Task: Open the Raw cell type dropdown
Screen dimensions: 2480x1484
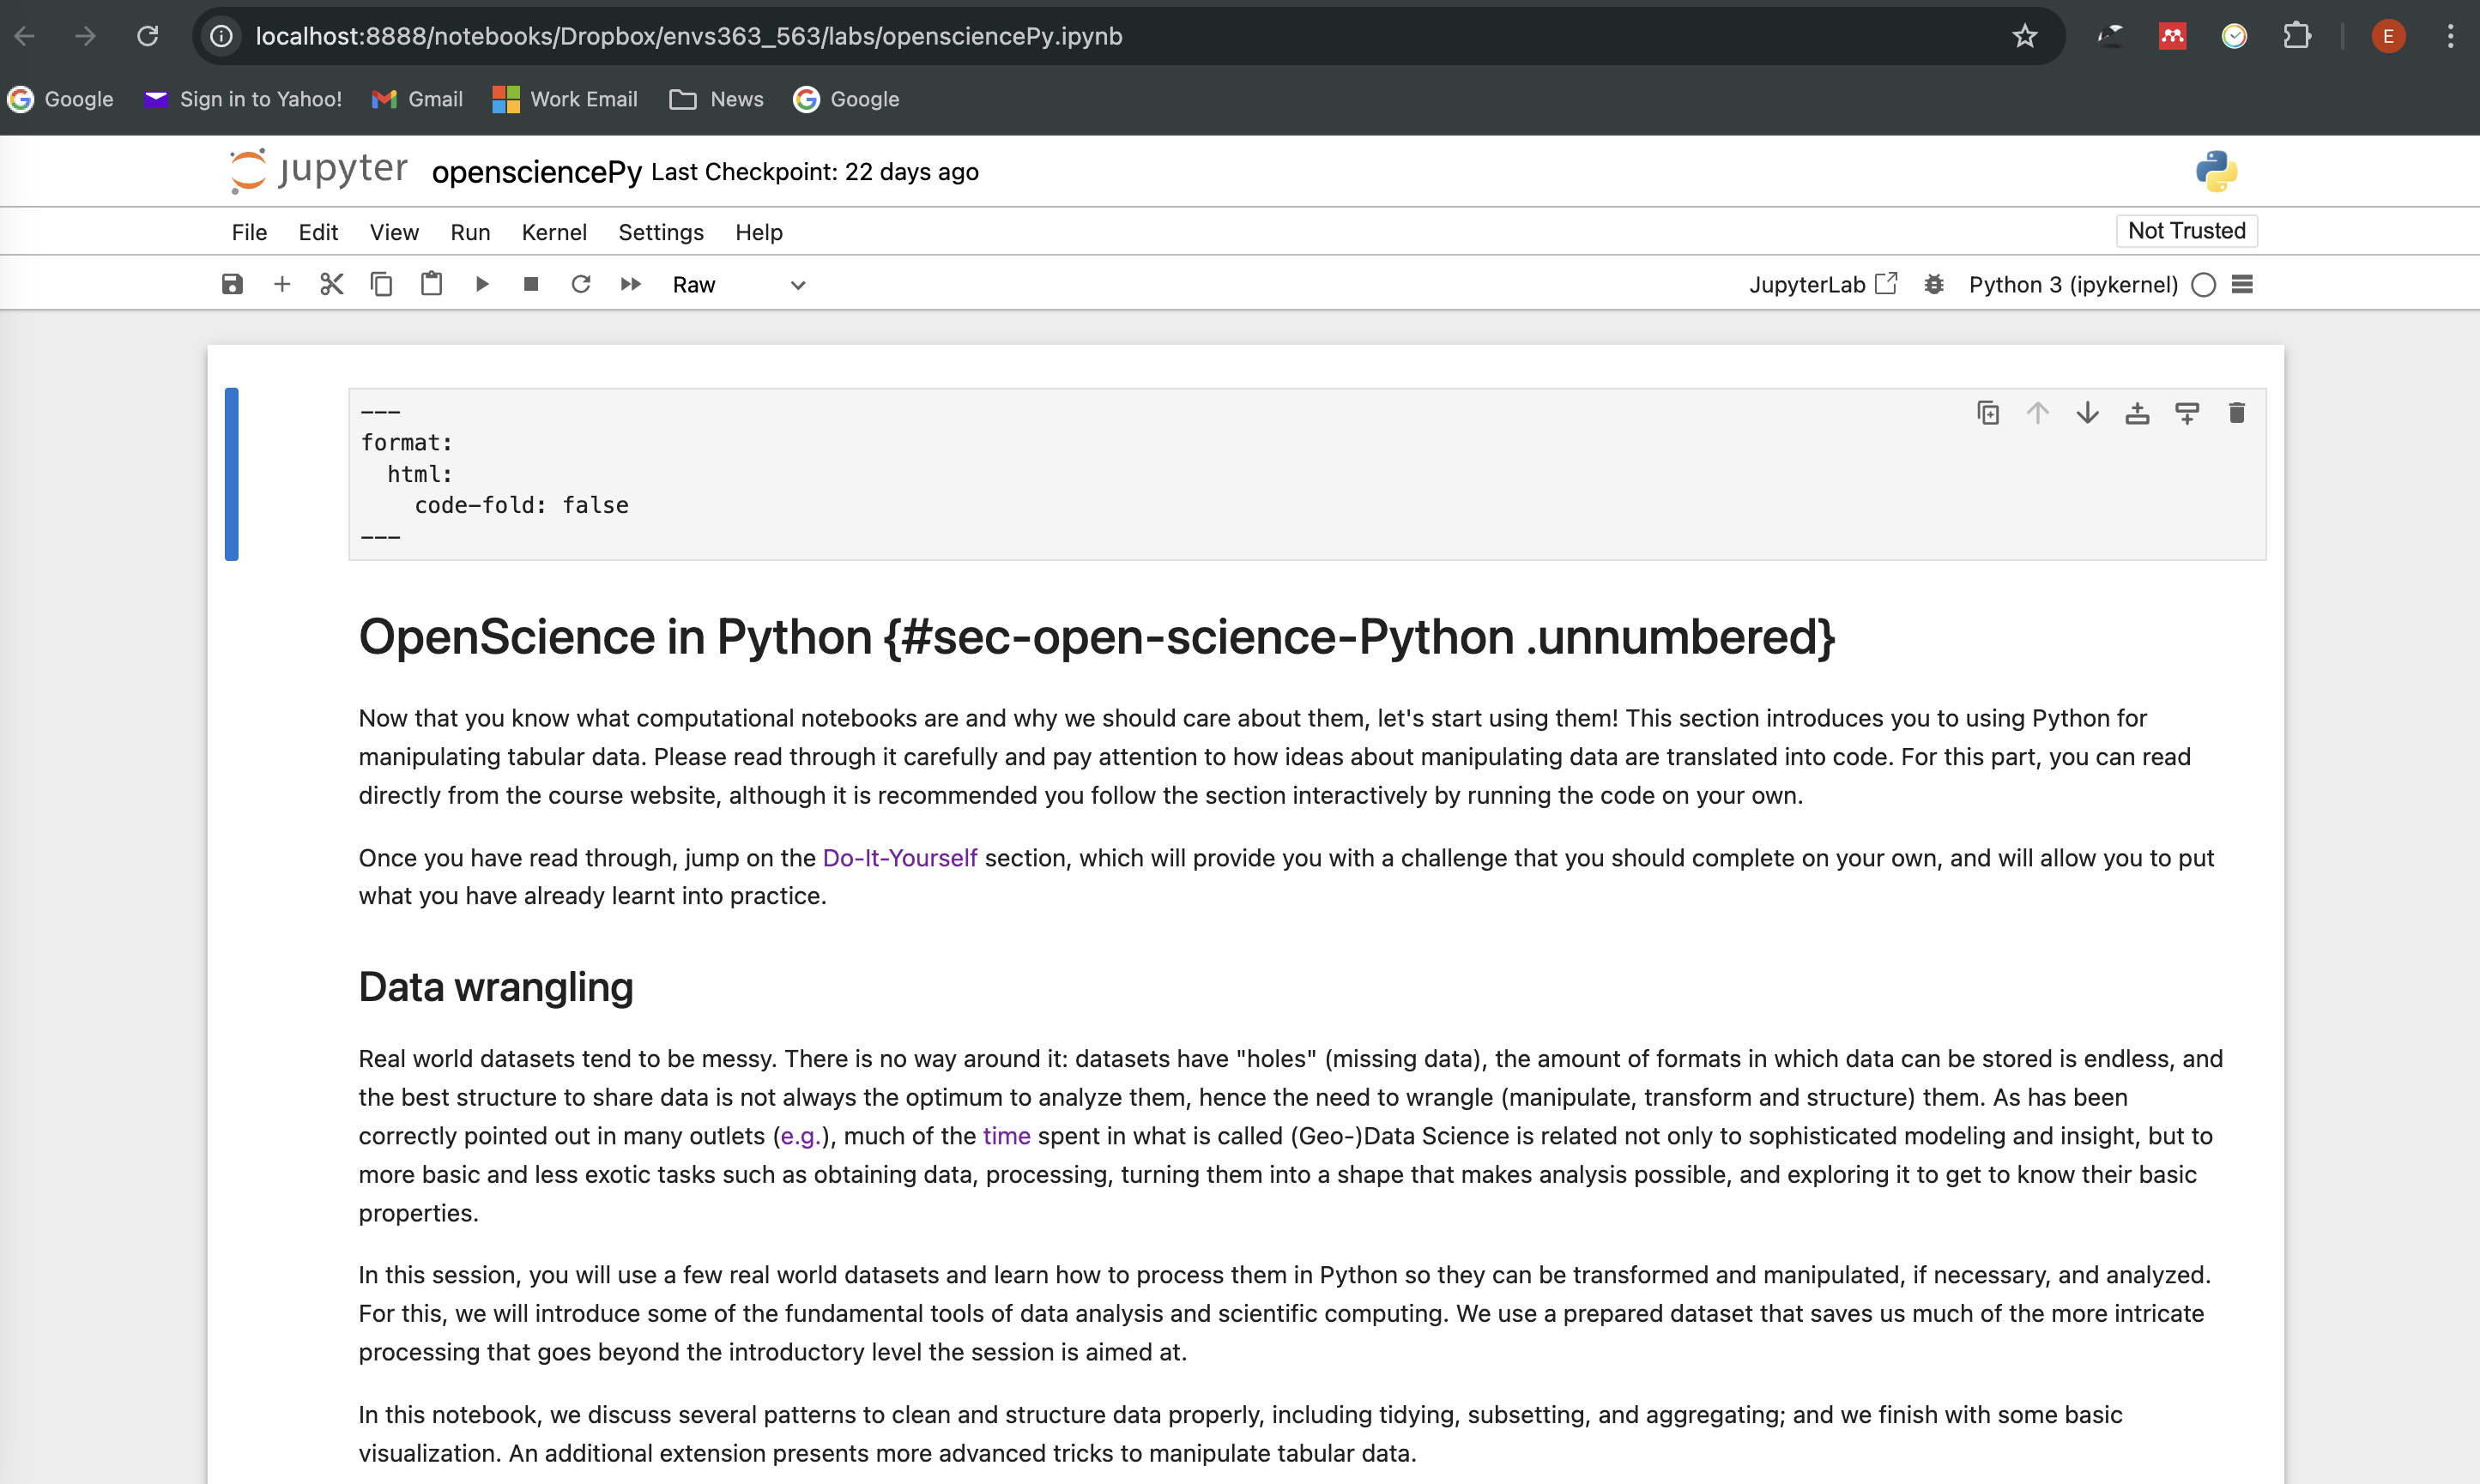Action: tap(738, 285)
